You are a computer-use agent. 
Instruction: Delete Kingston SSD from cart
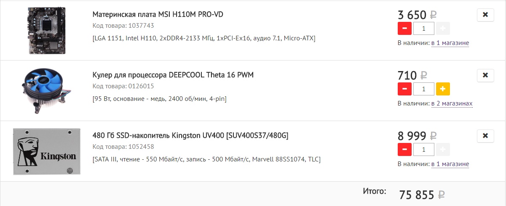point(485,136)
